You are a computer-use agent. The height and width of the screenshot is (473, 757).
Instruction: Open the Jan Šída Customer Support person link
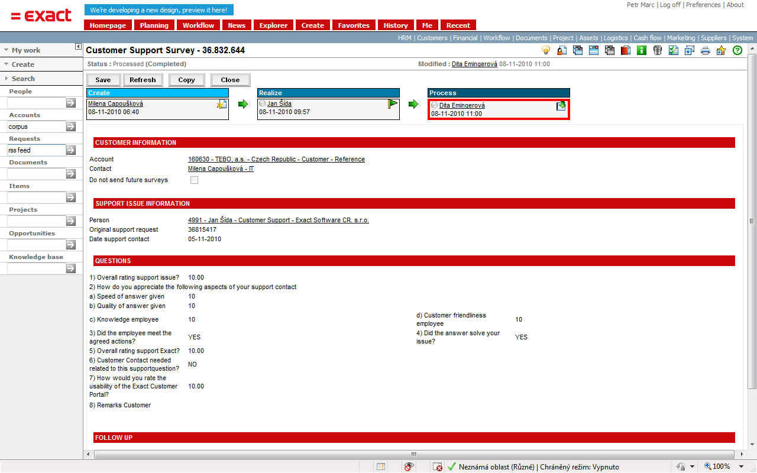click(279, 221)
